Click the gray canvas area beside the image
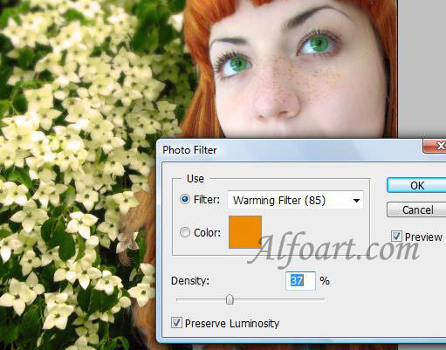 tap(422, 68)
